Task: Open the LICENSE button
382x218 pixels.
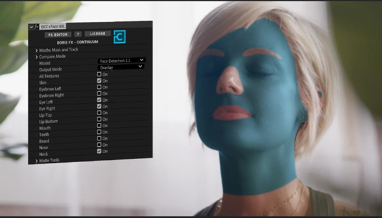Action: tap(98, 33)
